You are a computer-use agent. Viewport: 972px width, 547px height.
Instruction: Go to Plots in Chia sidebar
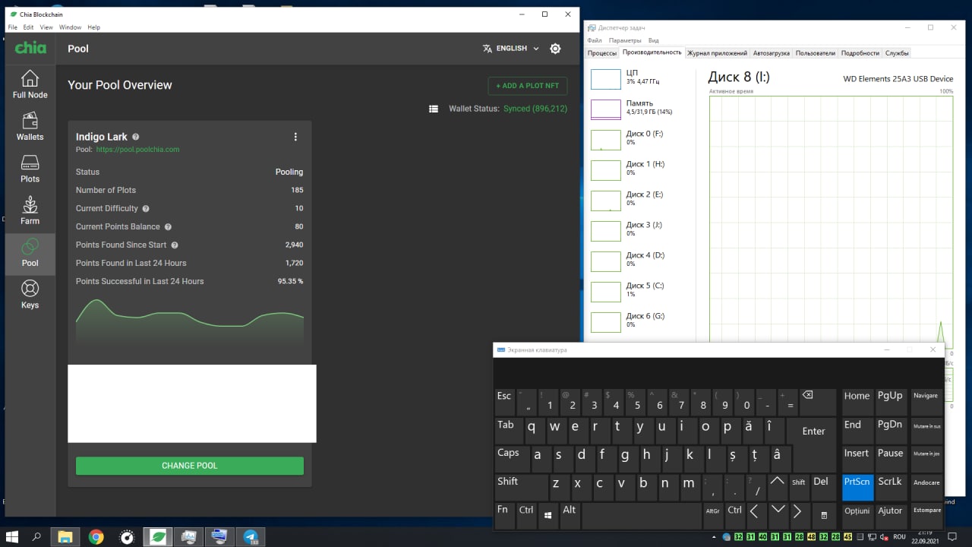pos(30,169)
